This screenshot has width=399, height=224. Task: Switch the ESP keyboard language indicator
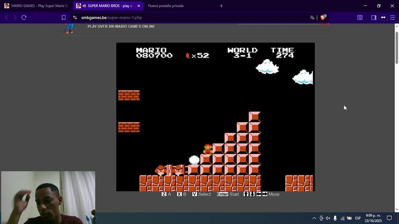coord(358,218)
